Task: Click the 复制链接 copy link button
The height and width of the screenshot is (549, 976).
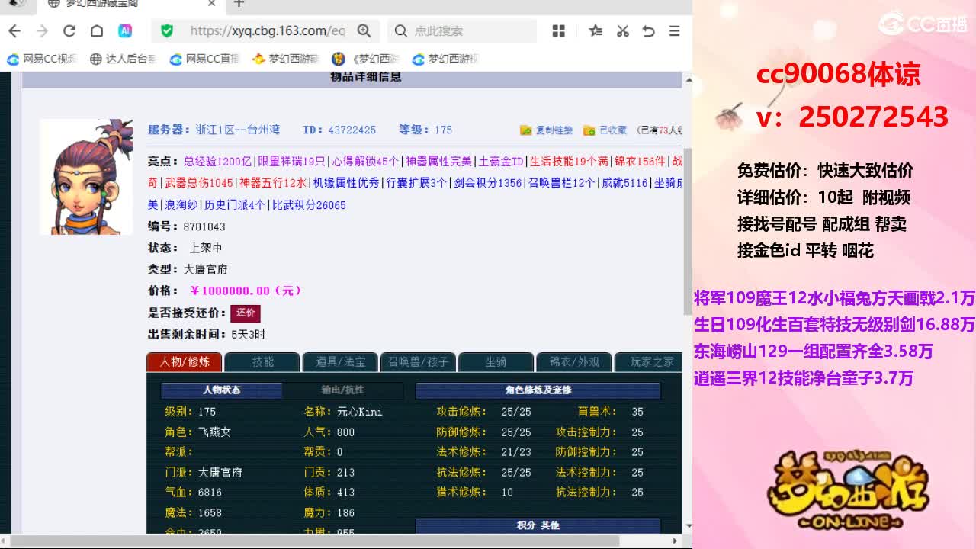Action: click(546, 130)
